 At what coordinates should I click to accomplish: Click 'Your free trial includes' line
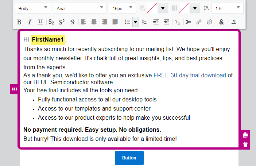[x=81, y=90]
